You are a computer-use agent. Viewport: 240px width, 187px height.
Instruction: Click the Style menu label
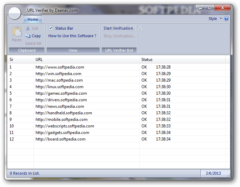(213, 19)
